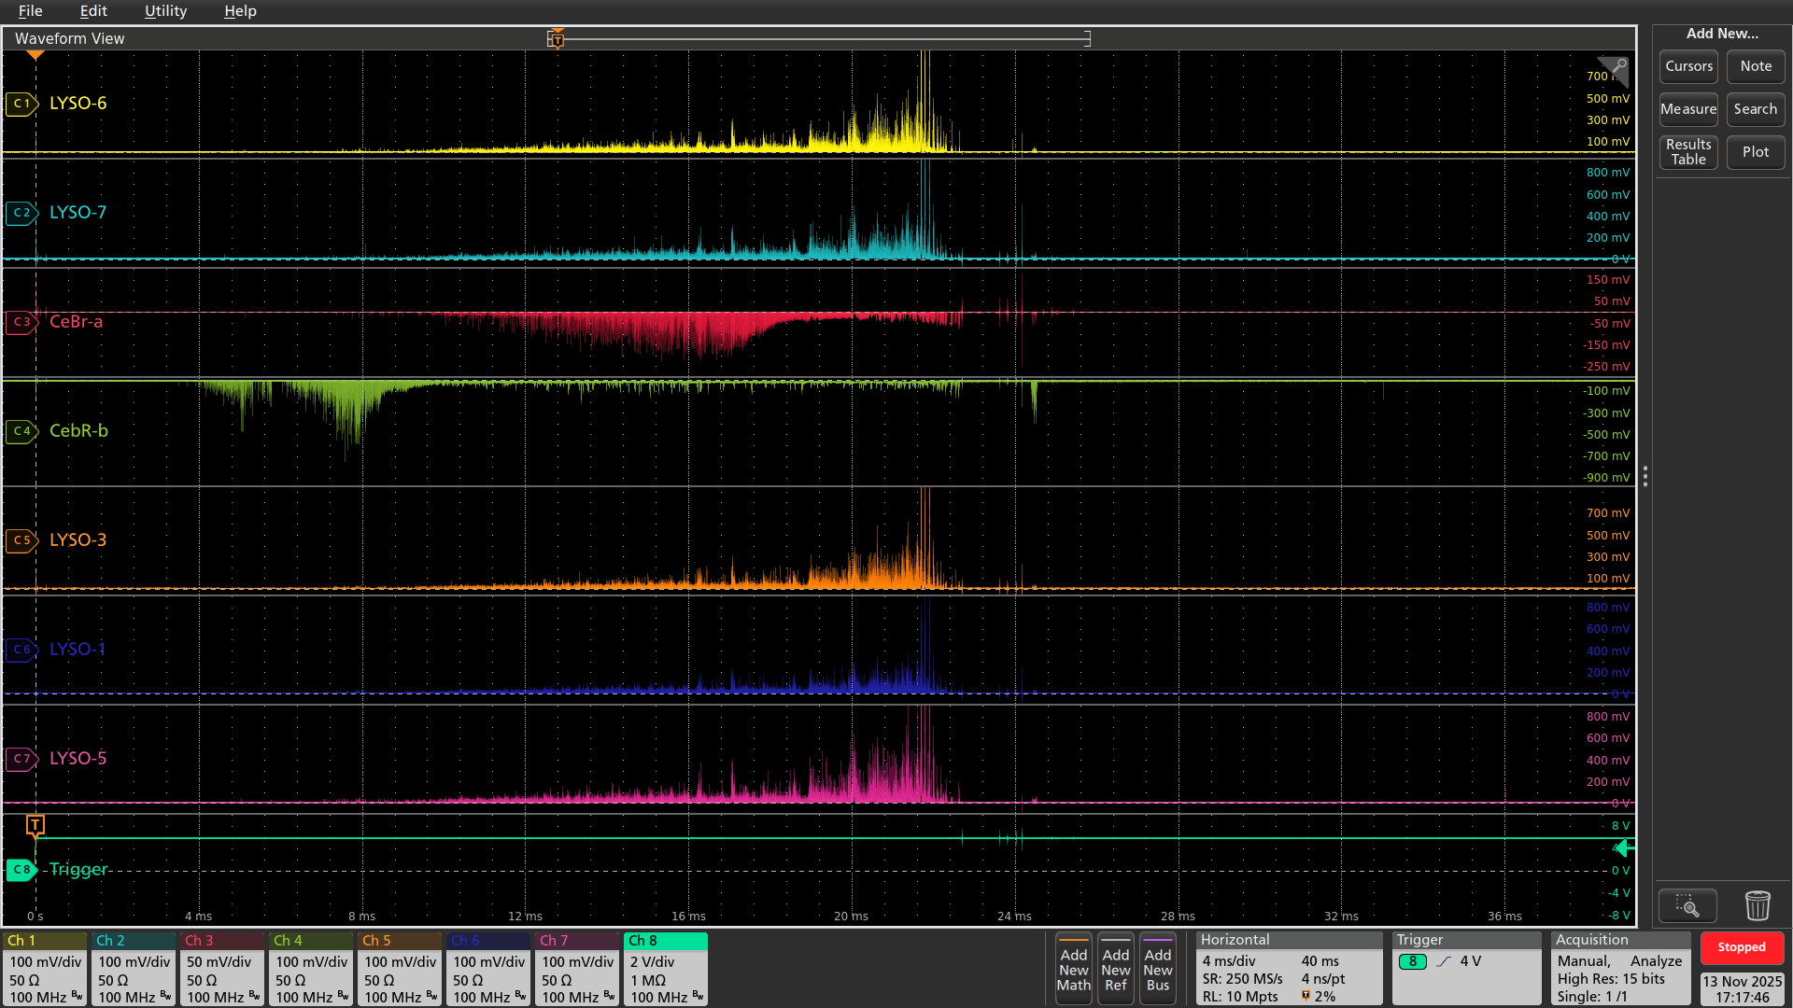The image size is (1793, 1008).
Task: Toggle the Ch 1 channel badge
Action: (45, 969)
